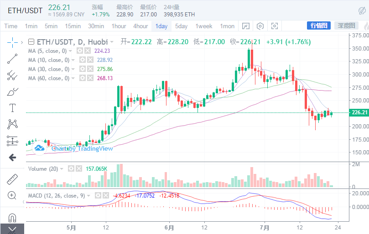Open the Chart by TradingView link

(x=82, y=148)
